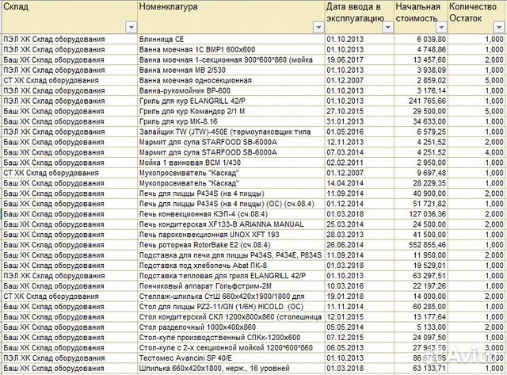Select the date 19.01.2018
Viewport: 507px width, 375px height.
click(x=359, y=297)
